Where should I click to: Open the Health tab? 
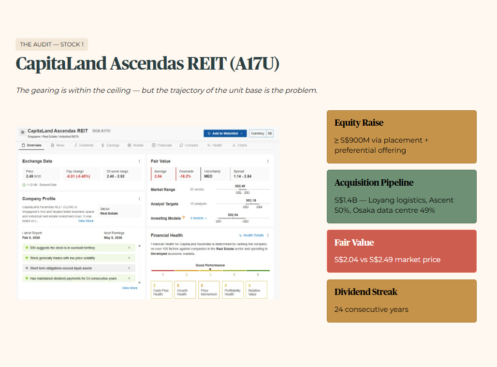click(x=215, y=145)
